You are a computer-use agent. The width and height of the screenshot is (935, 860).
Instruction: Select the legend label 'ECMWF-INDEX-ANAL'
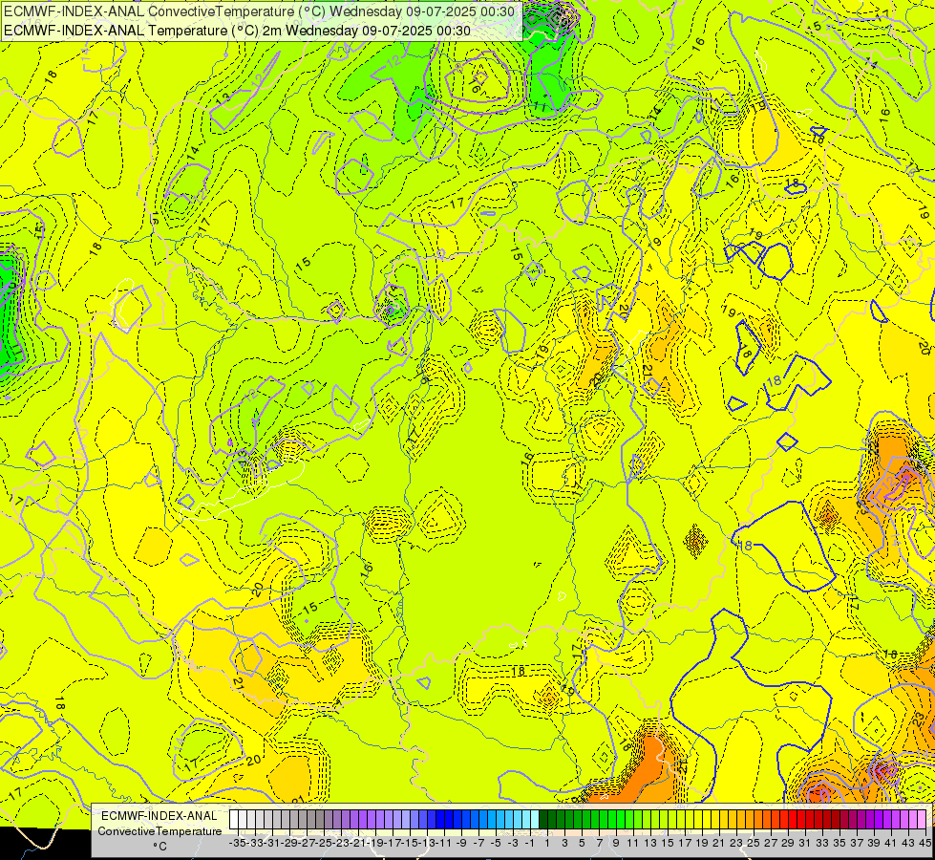click(159, 816)
